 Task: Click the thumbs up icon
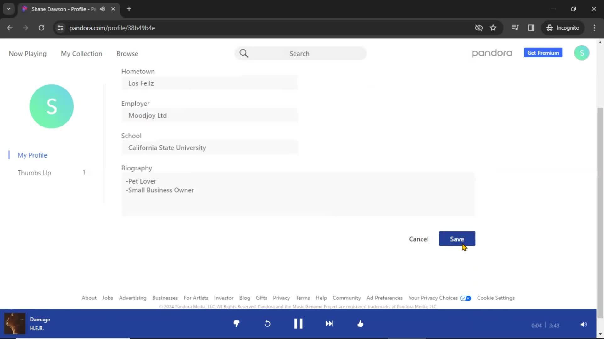(x=360, y=324)
